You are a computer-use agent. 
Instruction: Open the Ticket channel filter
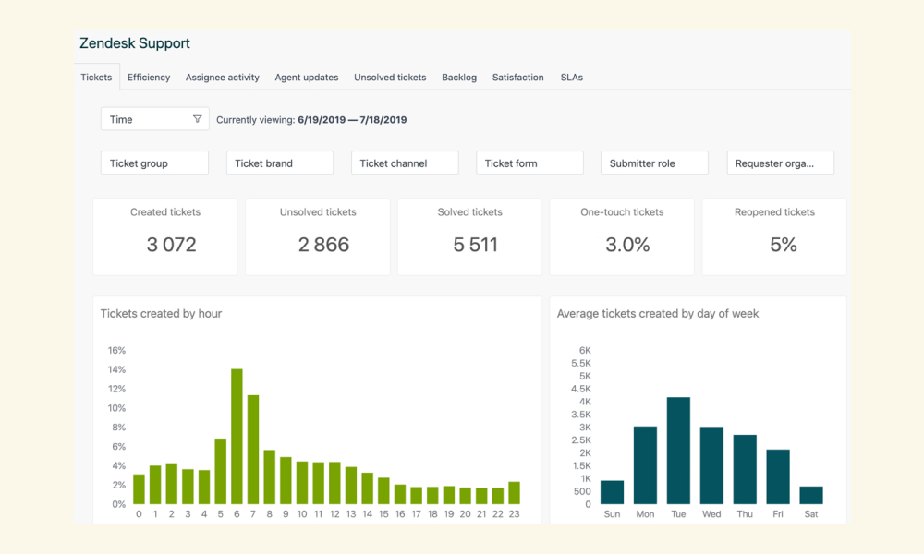(x=405, y=163)
